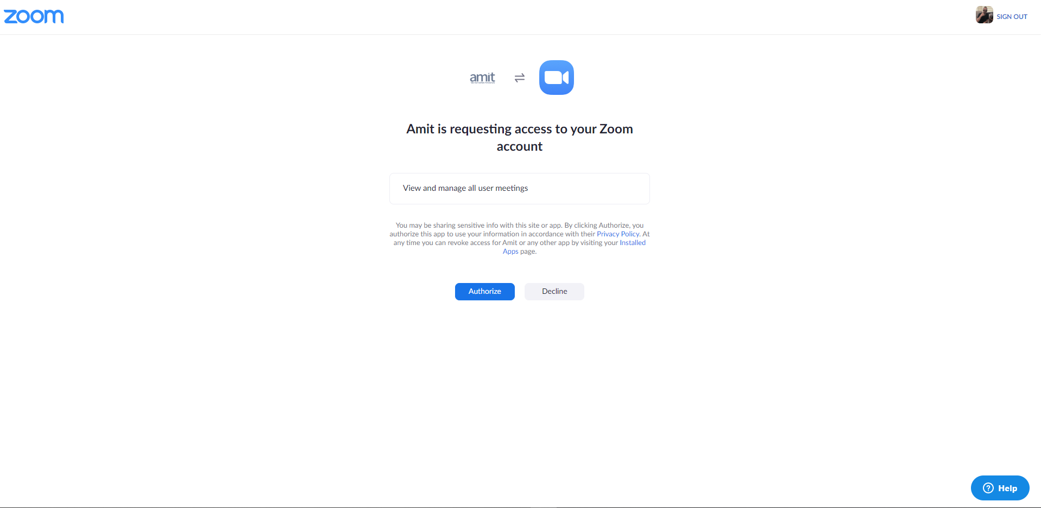Image resolution: width=1041 pixels, height=508 pixels.
Task: Open the Installed Apps page link
Action: click(633, 243)
